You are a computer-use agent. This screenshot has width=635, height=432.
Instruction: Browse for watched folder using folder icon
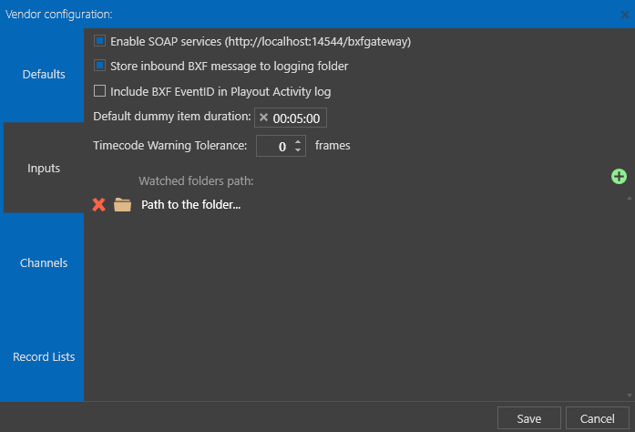122,205
